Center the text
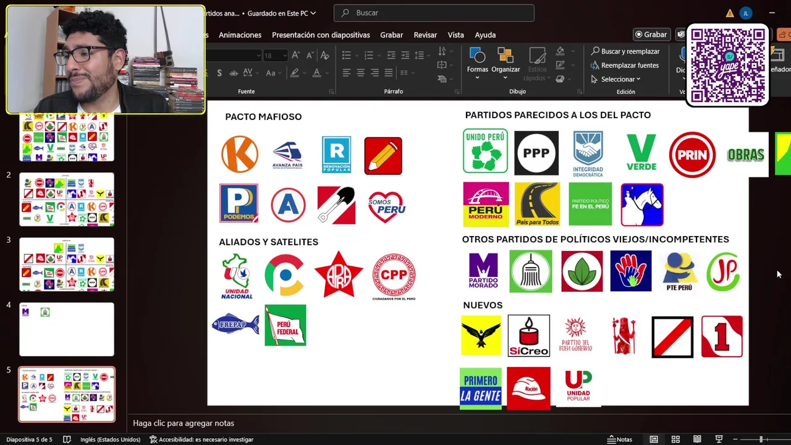 click(360, 73)
